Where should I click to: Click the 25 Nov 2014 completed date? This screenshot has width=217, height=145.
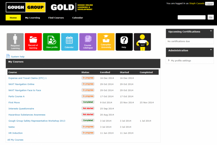[x=147, y=102]
